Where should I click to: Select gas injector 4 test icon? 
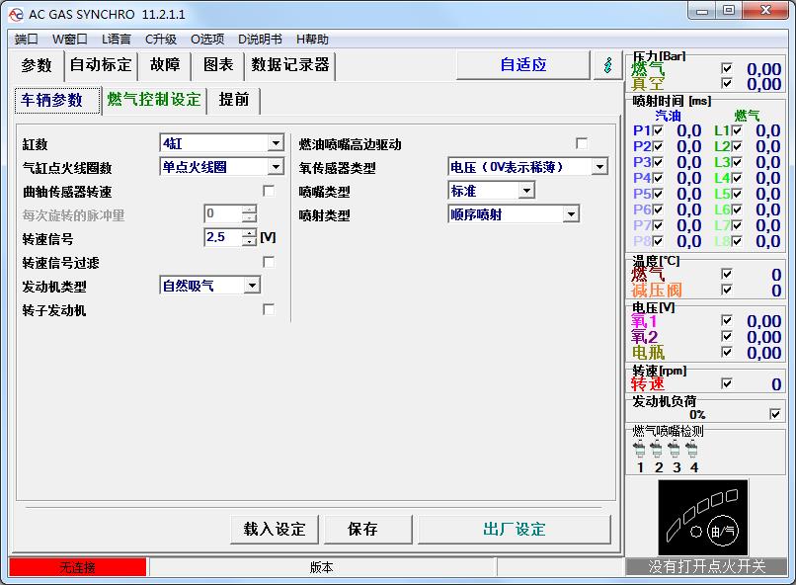point(691,450)
